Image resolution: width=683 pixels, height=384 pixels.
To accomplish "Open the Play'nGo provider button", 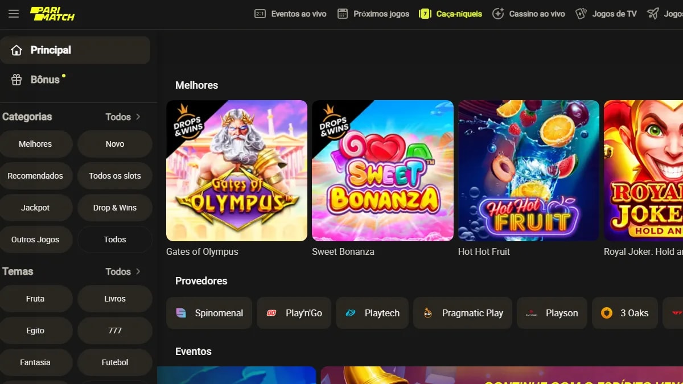I will click(x=294, y=313).
